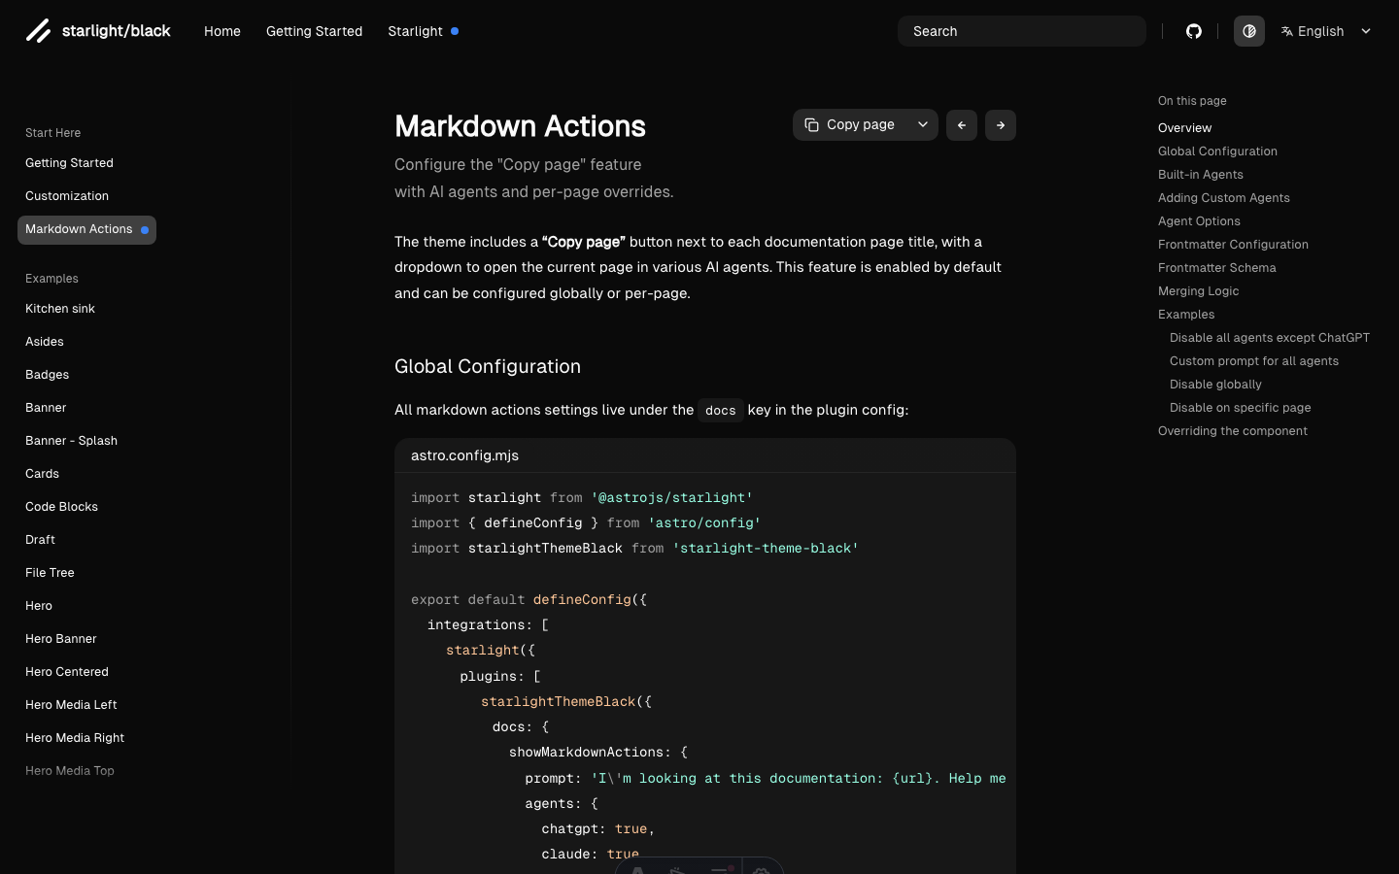Click the copy icon in Copy page button
Image resolution: width=1399 pixels, height=874 pixels.
pyautogui.click(x=811, y=125)
